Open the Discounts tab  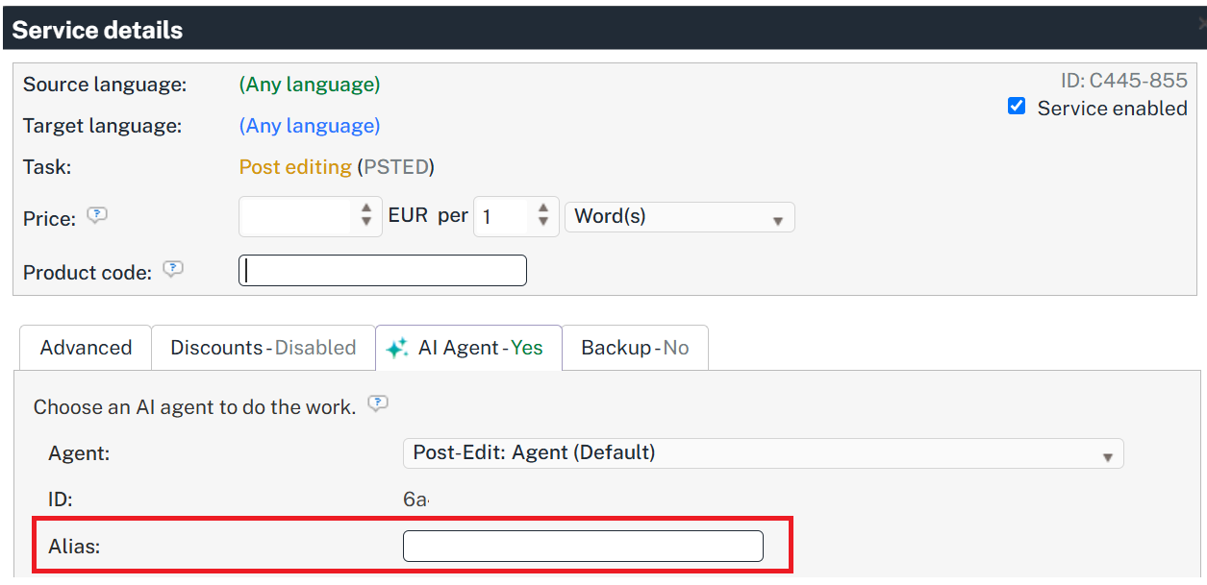click(264, 348)
